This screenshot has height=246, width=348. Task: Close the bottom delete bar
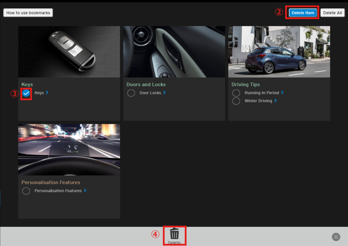point(336,237)
